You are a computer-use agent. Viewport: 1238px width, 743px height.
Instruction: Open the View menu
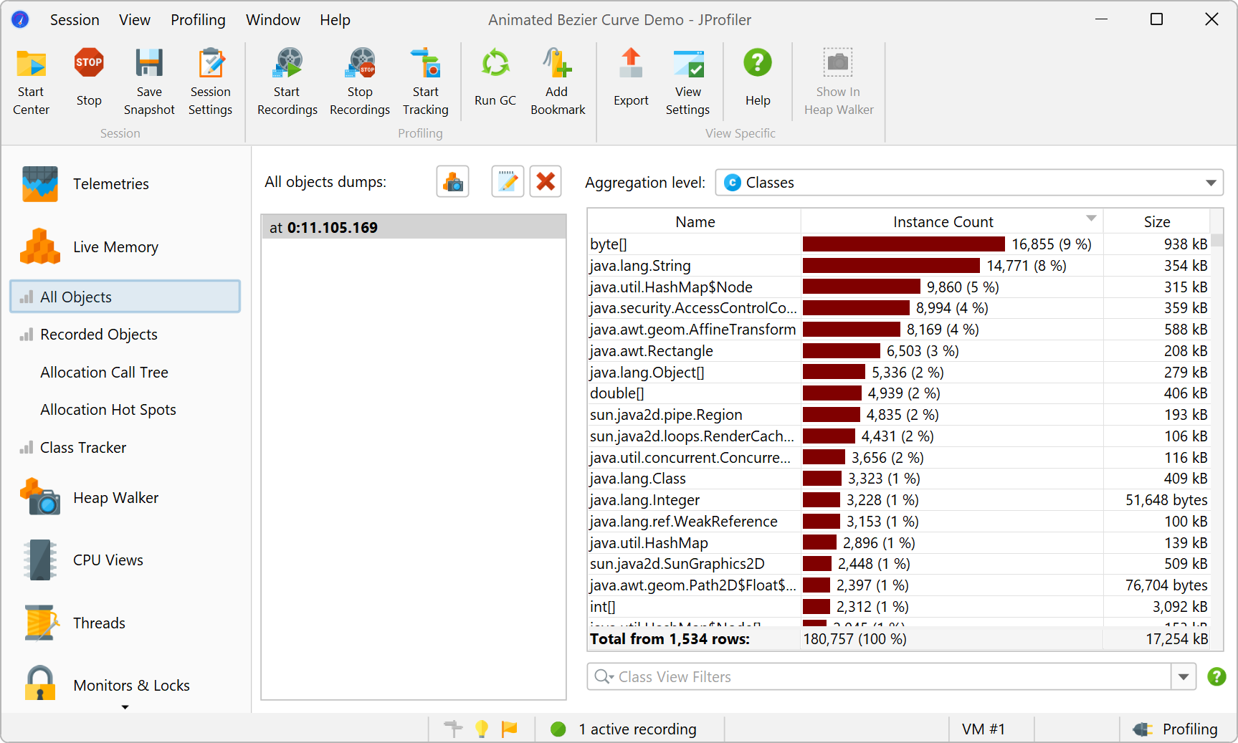tap(135, 20)
